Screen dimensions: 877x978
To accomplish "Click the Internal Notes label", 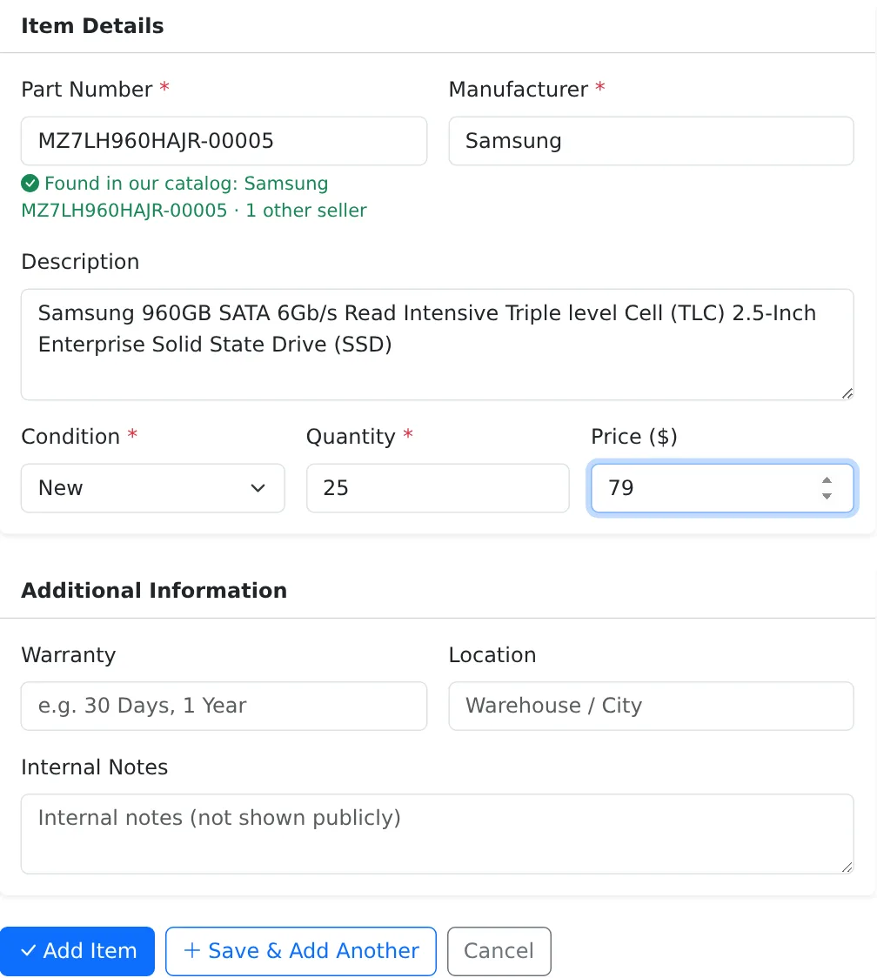I will click(95, 767).
